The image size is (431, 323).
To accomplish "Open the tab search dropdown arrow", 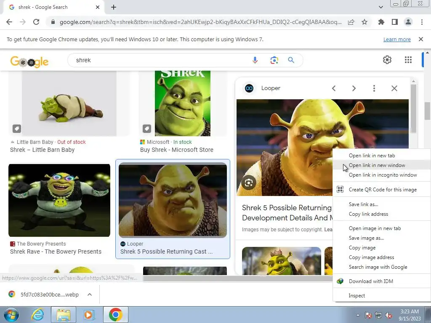I will click(381, 7).
